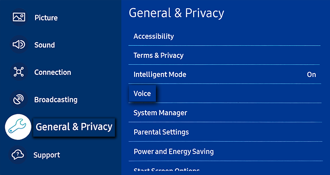Click the Support cloud question mark icon
Image resolution: width=330 pixels, height=175 pixels.
click(x=18, y=155)
